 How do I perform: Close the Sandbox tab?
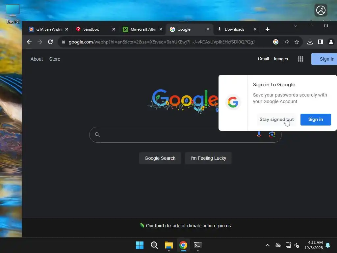tap(114, 29)
